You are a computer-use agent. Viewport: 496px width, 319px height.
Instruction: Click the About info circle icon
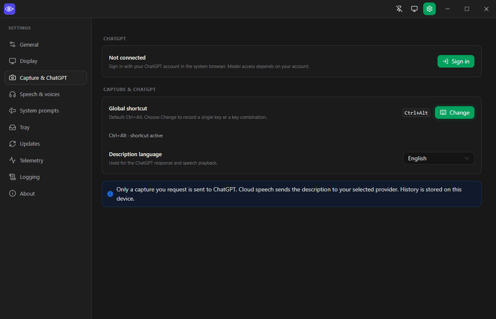(x=12, y=194)
